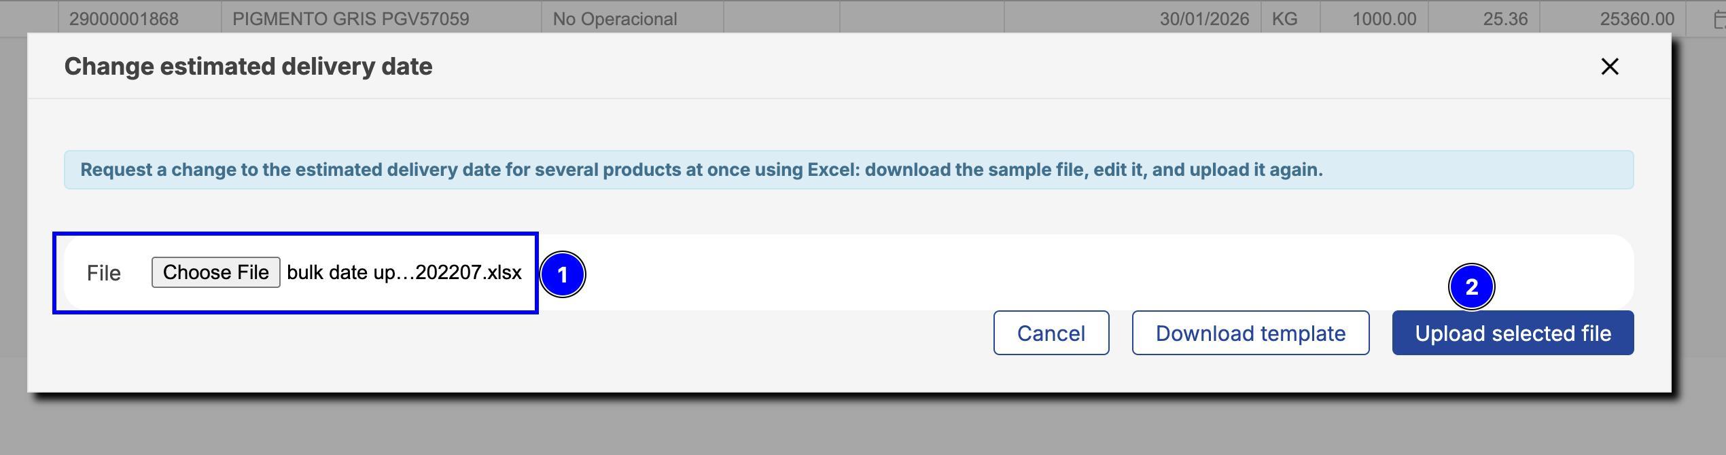The height and width of the screenshot is (455, 1726).
Task: Select product code 29000001868 cell
Action: click(124, 19)
